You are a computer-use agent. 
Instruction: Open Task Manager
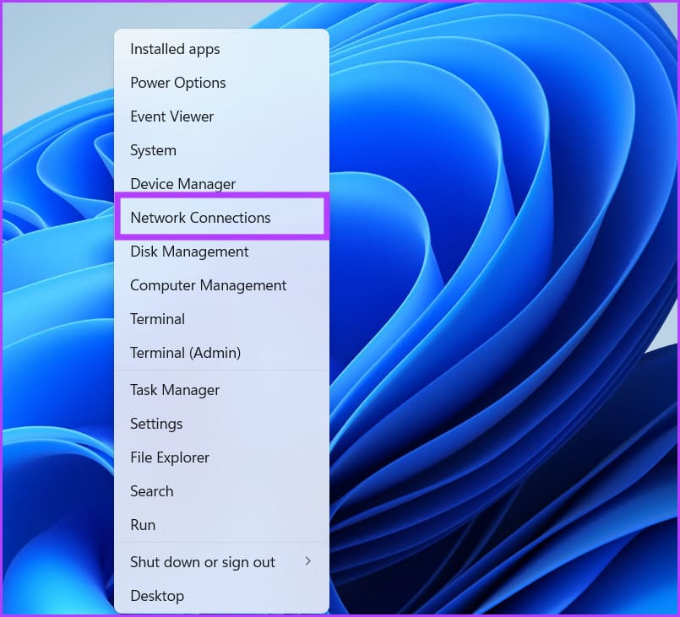[221, 390]
